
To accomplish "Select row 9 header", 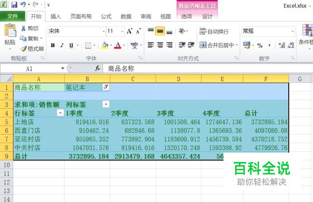I will tap(7, 156).
